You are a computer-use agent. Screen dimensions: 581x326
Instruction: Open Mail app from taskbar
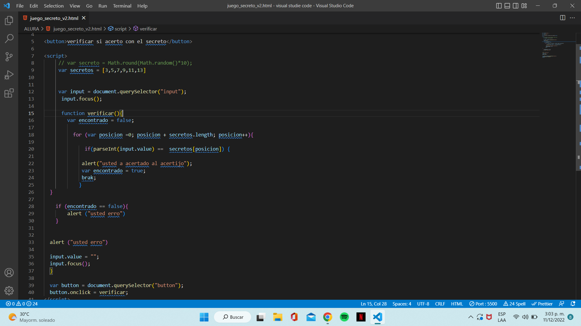coord(311,317)
